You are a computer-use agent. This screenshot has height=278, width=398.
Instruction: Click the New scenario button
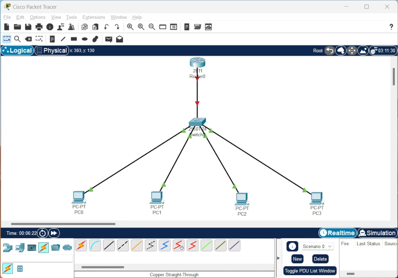[297, 259]
